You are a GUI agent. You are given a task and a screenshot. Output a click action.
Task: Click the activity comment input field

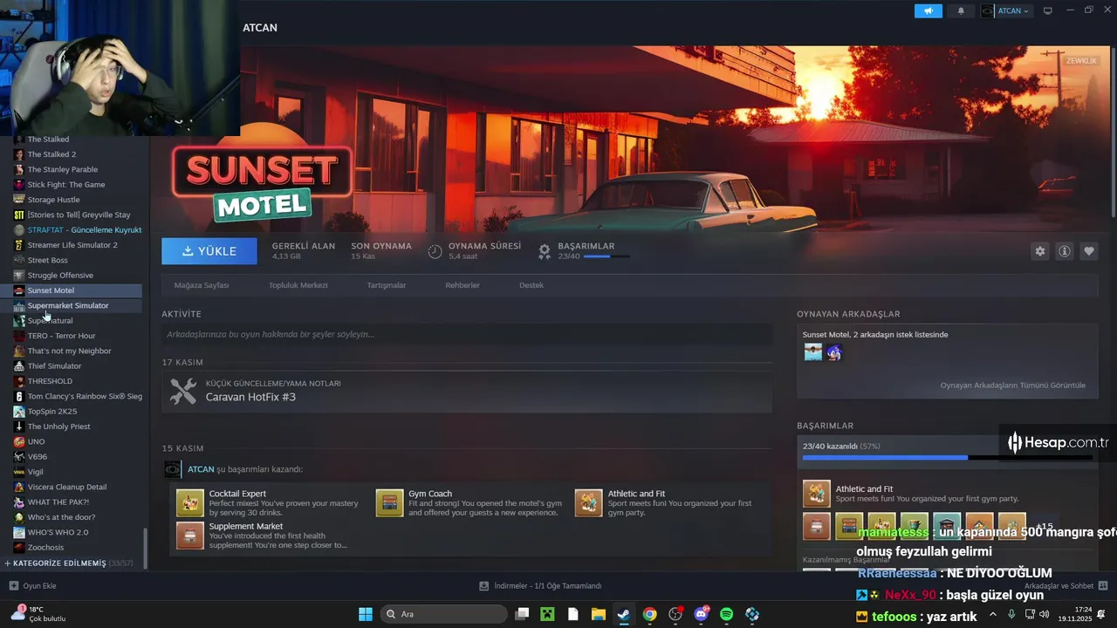[467, 334]
